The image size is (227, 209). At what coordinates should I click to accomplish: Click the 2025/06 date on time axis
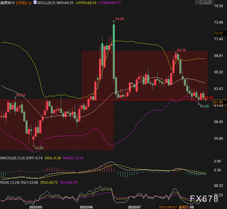(86, 207)
